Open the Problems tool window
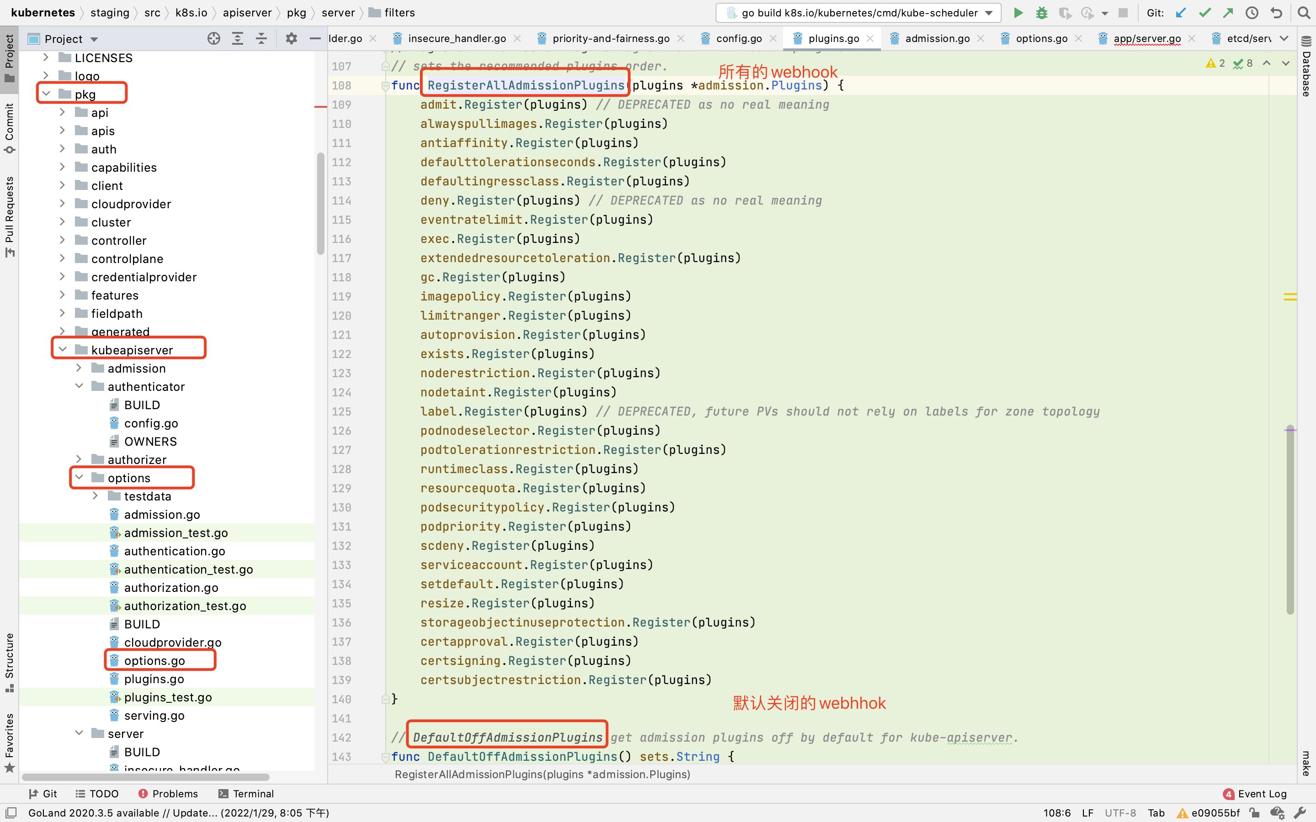The height and width of the screenshot is (822, 1316). click(168, 794)
